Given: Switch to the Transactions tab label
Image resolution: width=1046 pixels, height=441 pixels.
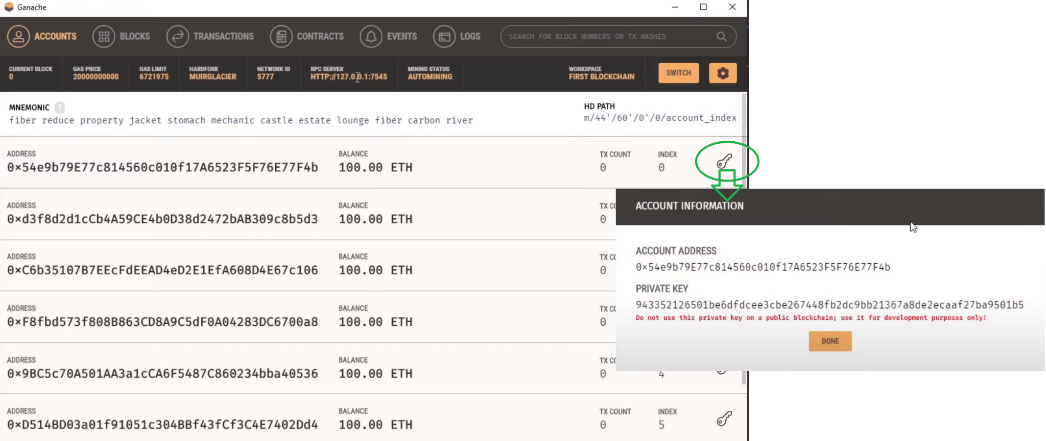Looking at the screenshot, I should (223, 37).
